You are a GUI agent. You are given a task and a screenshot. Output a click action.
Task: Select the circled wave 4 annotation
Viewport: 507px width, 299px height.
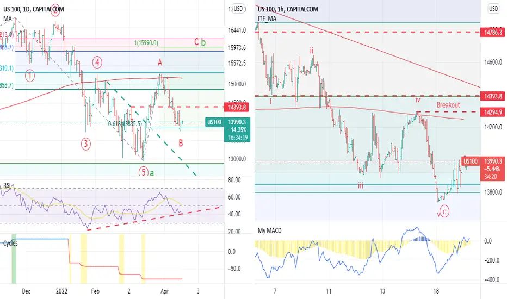(x=97, y=62)
